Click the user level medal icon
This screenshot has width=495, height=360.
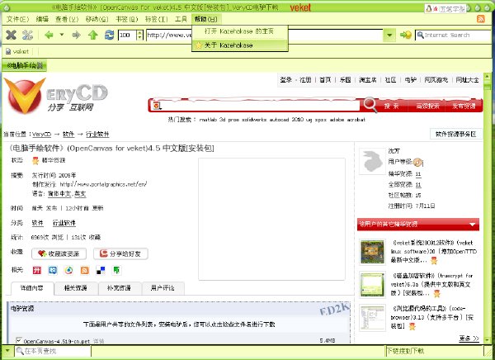pos(417,162)
